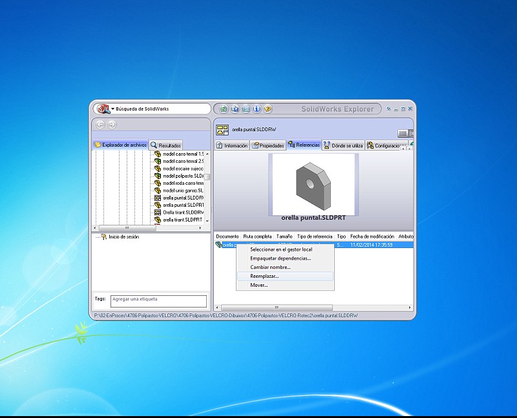Click the Inicio de sesión keys icon

104,236
